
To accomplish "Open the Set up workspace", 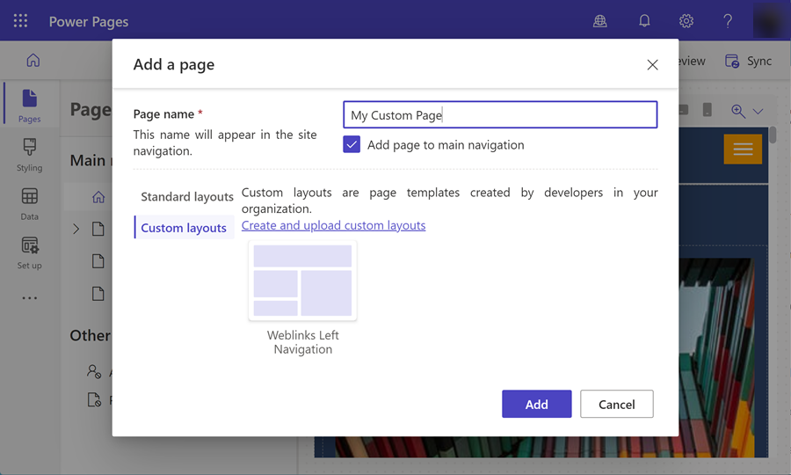I will pos(29,253).
